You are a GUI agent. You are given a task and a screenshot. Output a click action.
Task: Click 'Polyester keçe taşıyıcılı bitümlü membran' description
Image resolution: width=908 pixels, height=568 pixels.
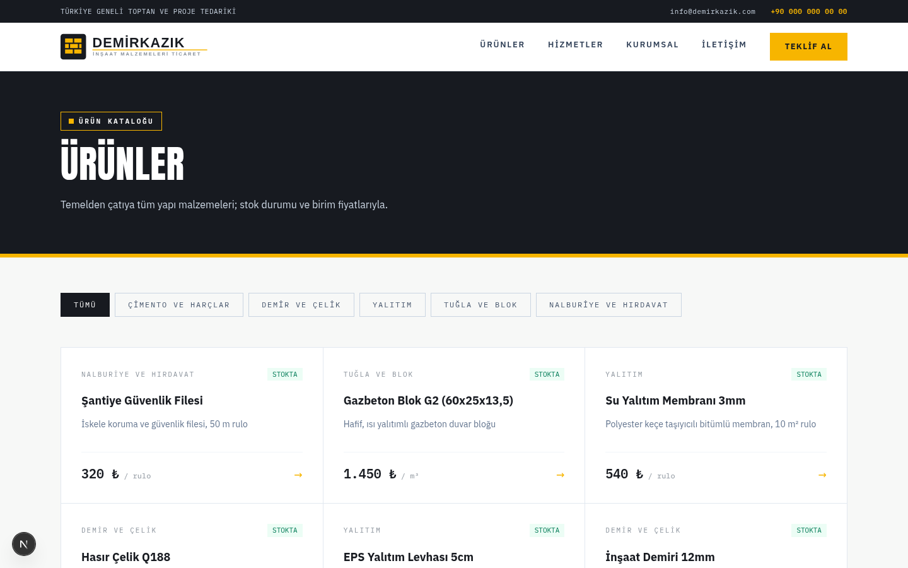tap(711, 424)
